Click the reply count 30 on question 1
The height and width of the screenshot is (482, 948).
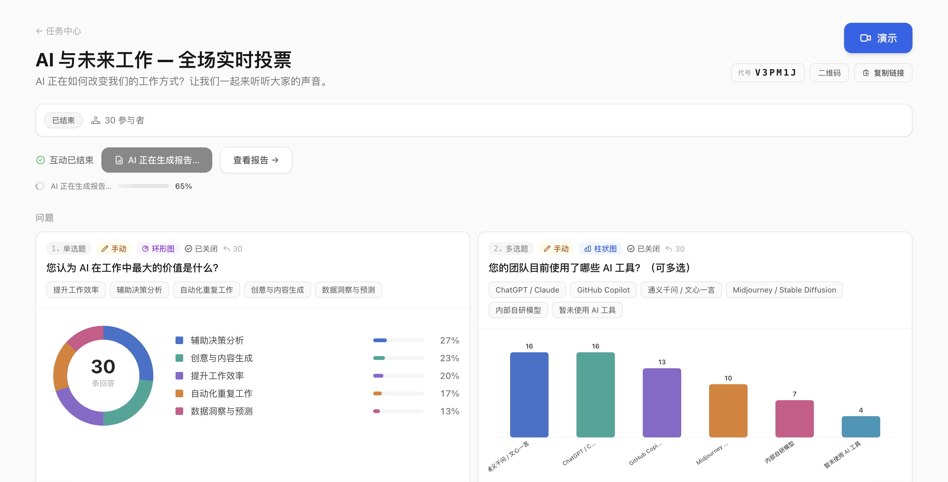tap(233, 249)
